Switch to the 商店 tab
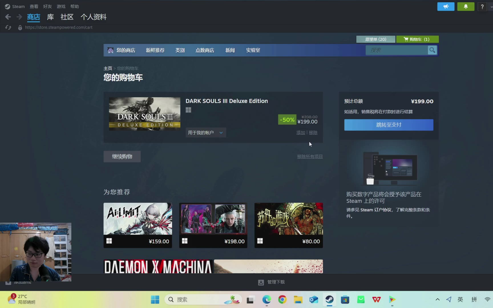 (34, 17)
